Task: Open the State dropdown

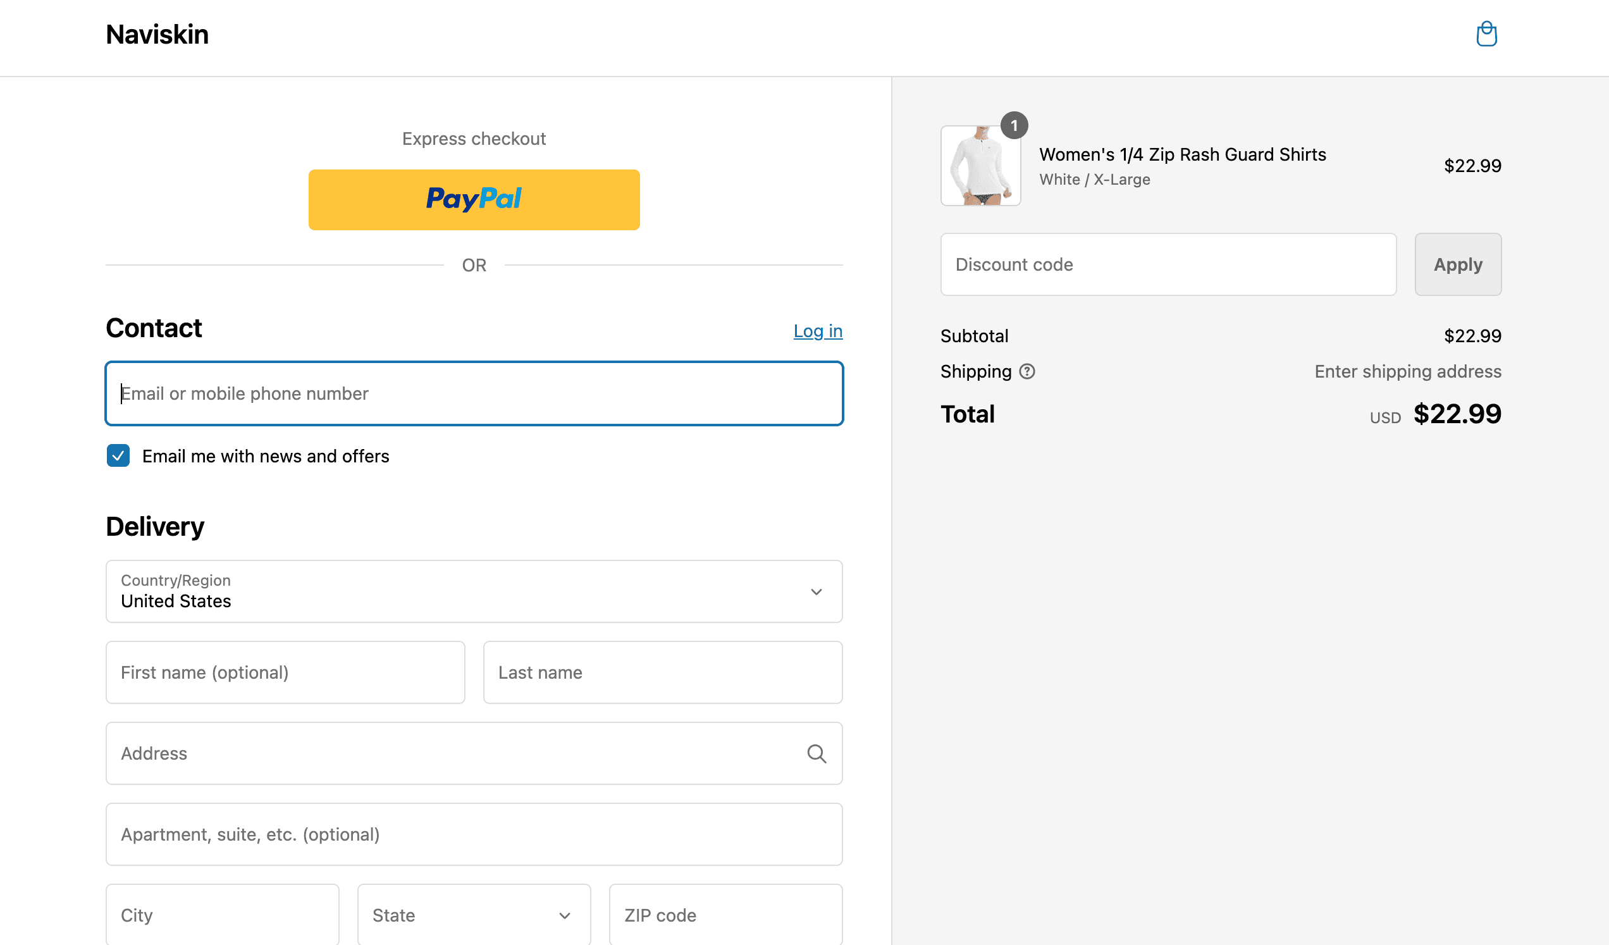Action: [474, 915]
